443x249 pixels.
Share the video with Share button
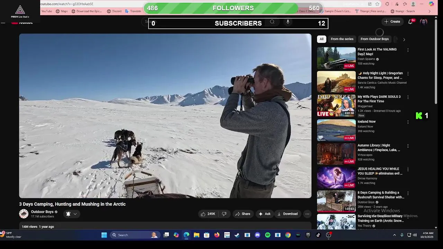click(243, 214)
